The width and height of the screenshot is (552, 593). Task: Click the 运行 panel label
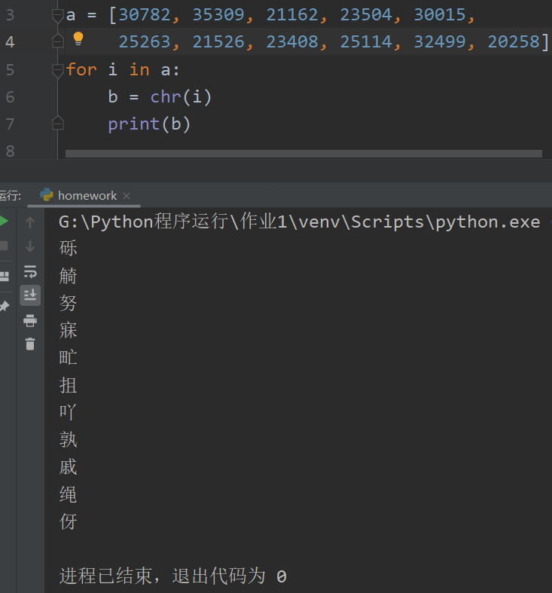click(11, 195)
